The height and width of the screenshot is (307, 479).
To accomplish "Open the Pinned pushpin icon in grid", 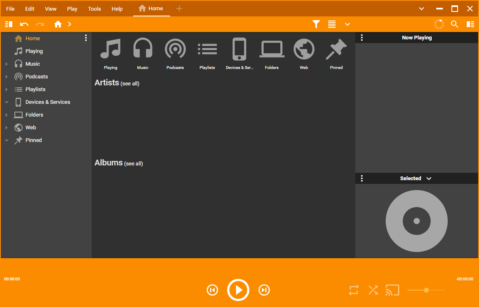I will pyautogui.click(x=336, y=49).
